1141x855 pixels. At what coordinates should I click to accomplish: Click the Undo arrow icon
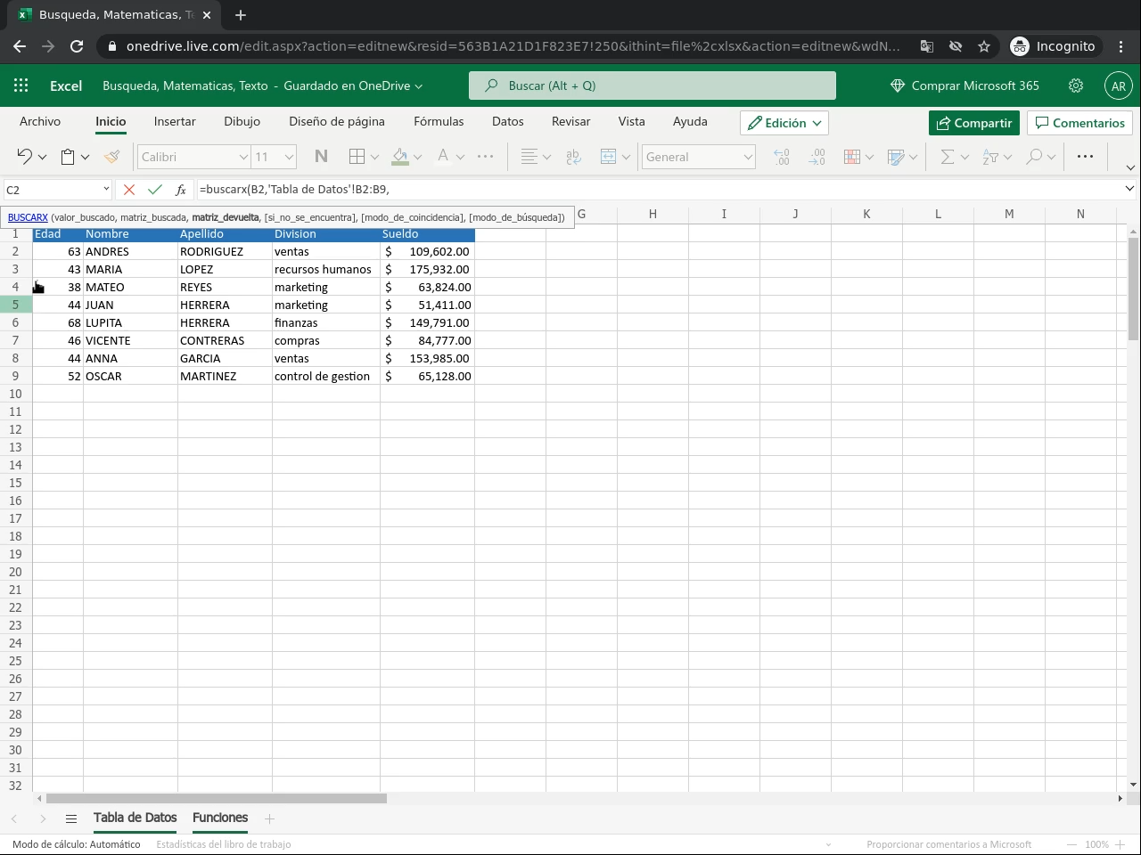(24, 157)
